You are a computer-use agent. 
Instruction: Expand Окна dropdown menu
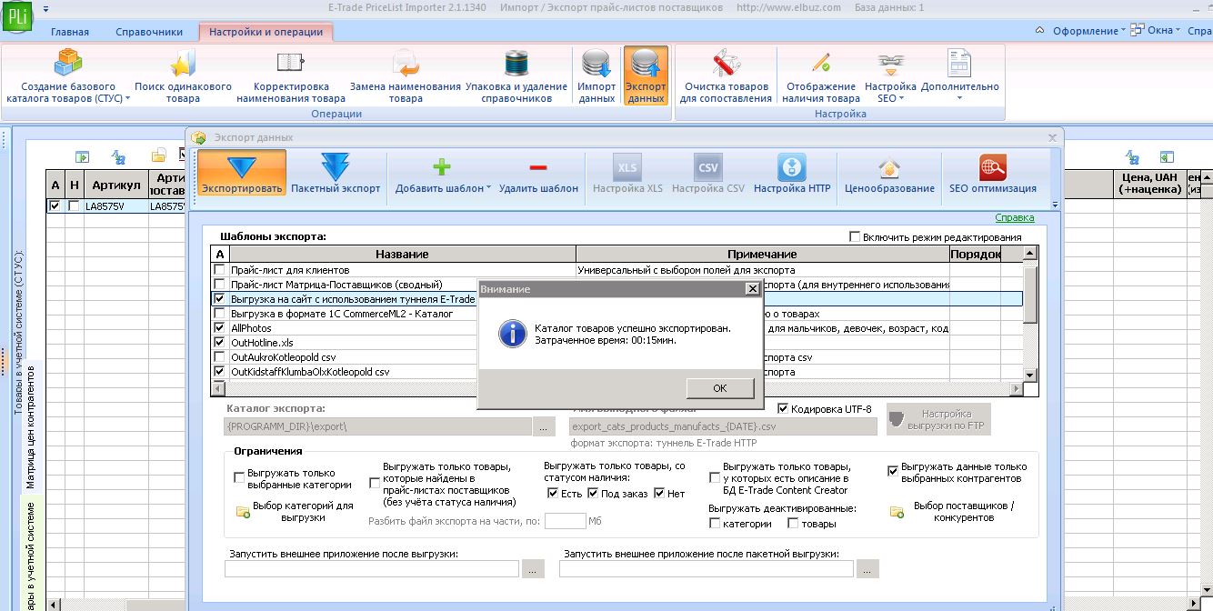pyautogui.click(x=1155, y=31)
